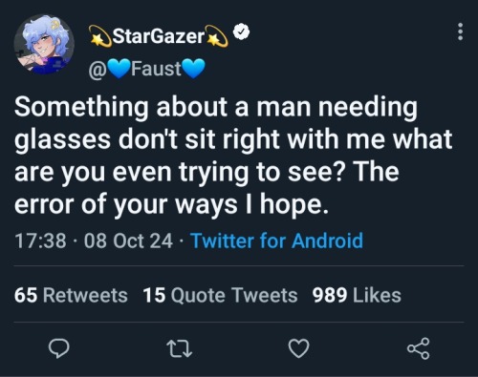
Task: Click the @Faust username handle
Action: click(146, 69)
